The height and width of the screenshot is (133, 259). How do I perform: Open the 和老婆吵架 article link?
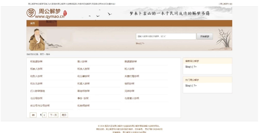(x=36, y=62)
